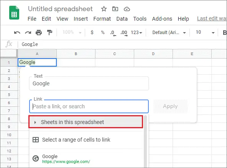Open the Insert menu
This screenshot has height=168, width=227.
[x=81, y=19]
